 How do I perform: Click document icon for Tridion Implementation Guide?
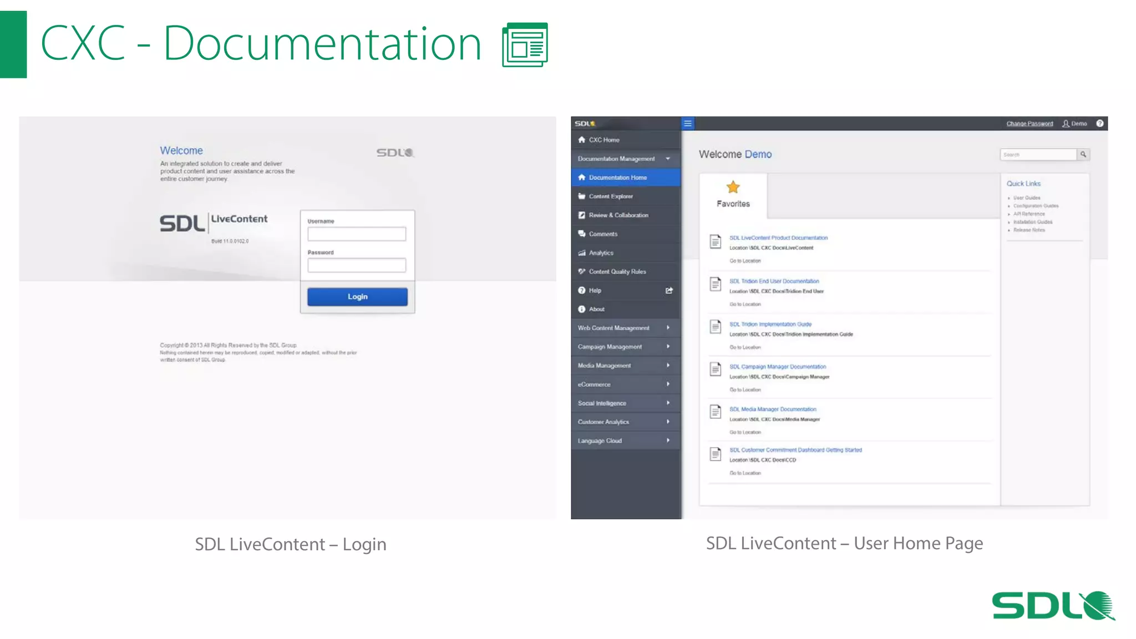(716, 327)
